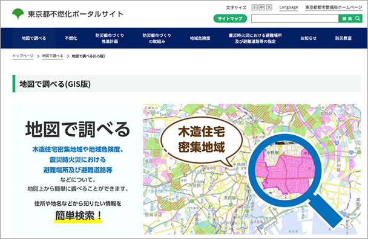The height and width of the screenshot is (239, 368).
Task: Open 震災時火災における避難場所 navigation item
Action: (255, 38)
